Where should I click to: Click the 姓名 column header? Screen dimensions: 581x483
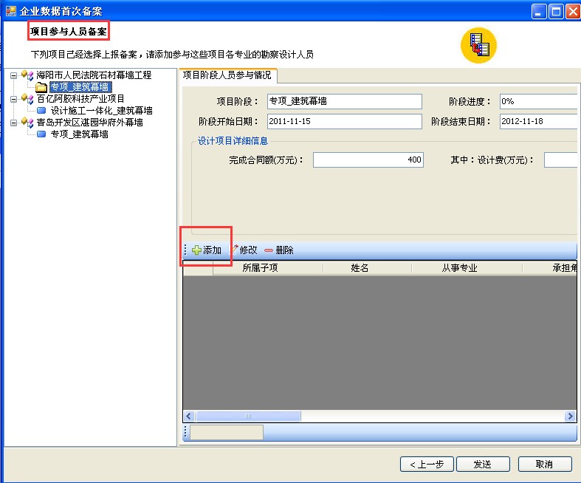360,268
